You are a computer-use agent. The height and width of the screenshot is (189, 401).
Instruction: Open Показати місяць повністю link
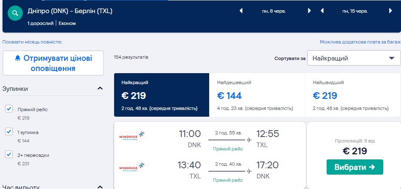[32, 42]
